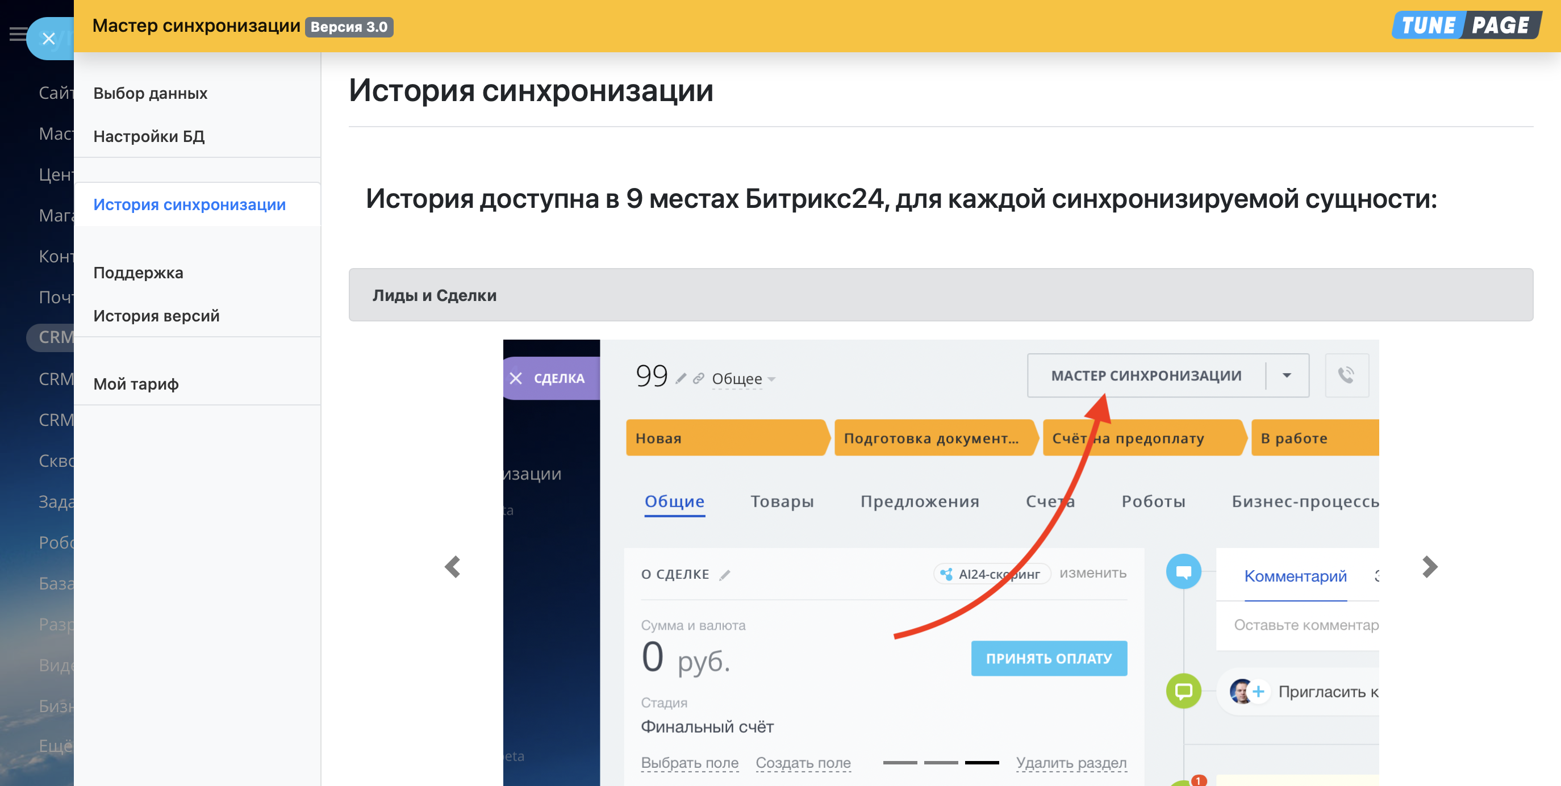Open Выбор данных menu item
1561x786 pixels.
pos(151,93)
